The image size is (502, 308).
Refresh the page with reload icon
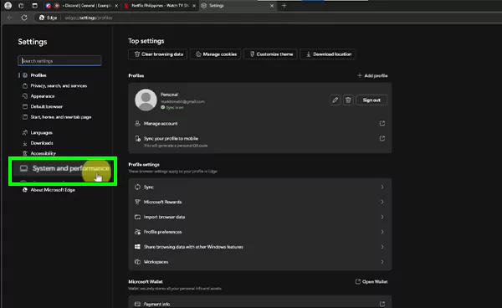click(24, 18)
